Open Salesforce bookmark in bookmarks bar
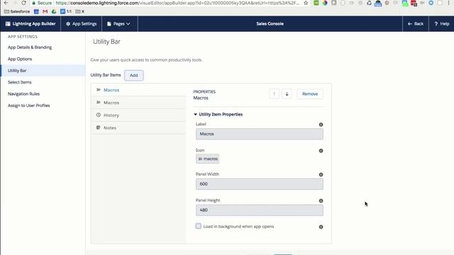The image size is (454, 255). tap(17, 11)
